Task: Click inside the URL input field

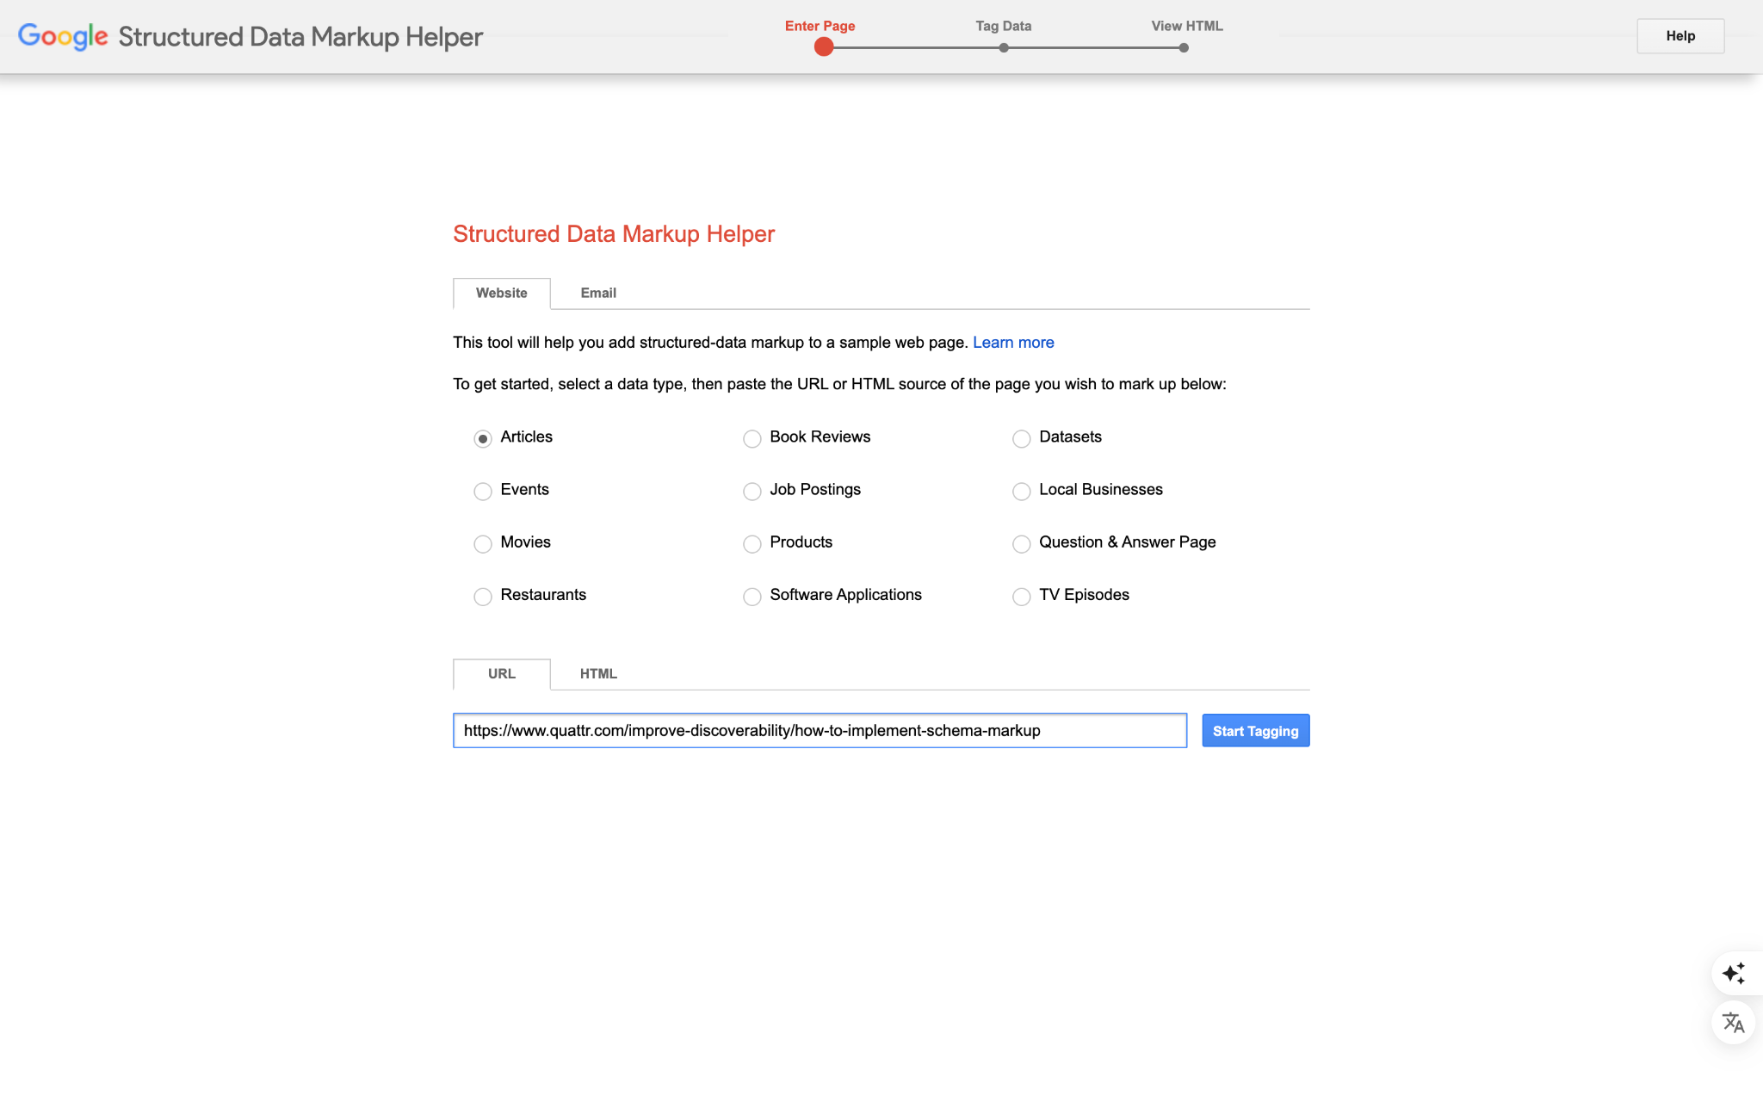Action: tap(820, 731)
